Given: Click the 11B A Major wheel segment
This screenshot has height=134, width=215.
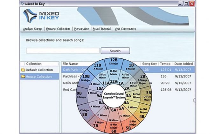Looking at the screenshot, I should click(x=98, y=67).
